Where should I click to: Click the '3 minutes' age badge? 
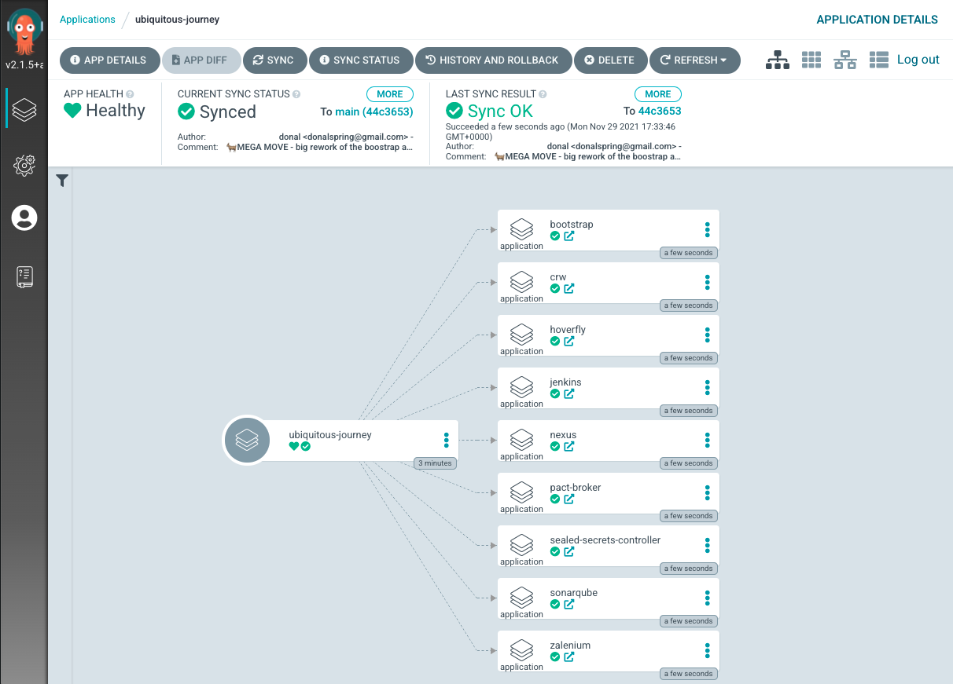435,463
